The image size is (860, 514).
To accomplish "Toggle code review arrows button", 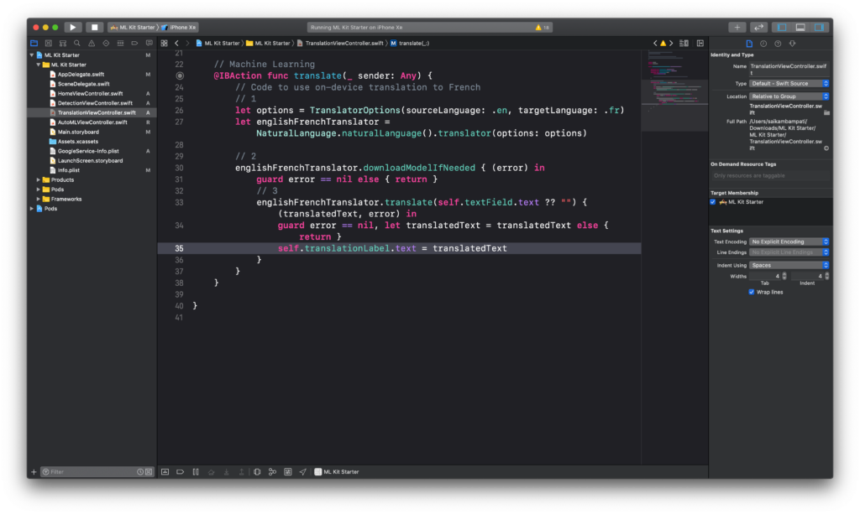I will click(759, 27).
